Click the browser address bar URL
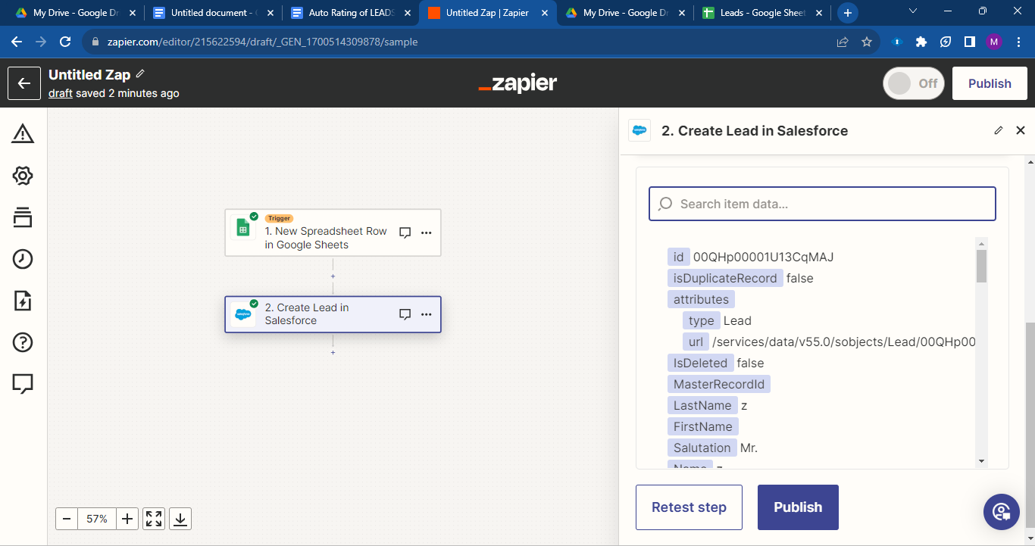The image size is (1035, 546). pyautogui.click(x=262, y=42)
